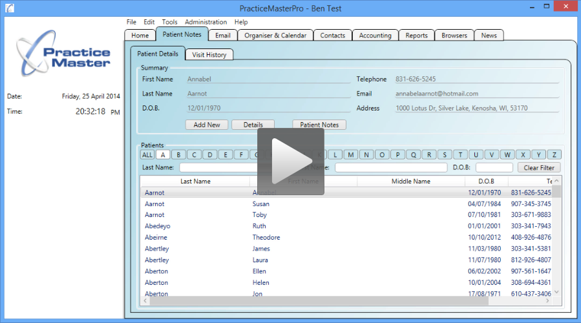Filter patients by letter C
The width and height of the screenshot is (581, 323).
(194, 155)
